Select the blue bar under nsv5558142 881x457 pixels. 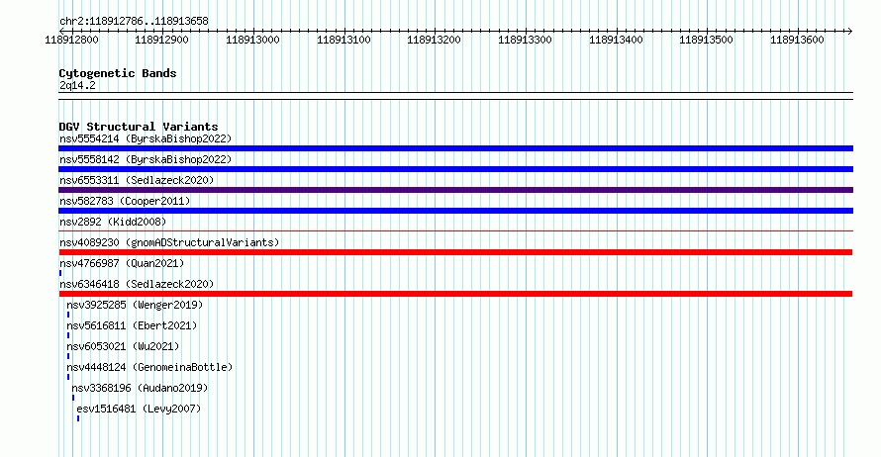455,169
